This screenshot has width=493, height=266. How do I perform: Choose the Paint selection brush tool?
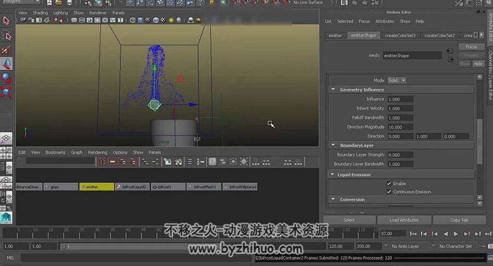pos(6,49)
